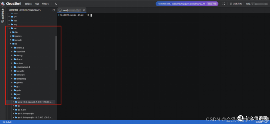Expand the java folder arrow
Image resolution: width=270 pixels, height=124 pixels.
click(x=12, y=94)
